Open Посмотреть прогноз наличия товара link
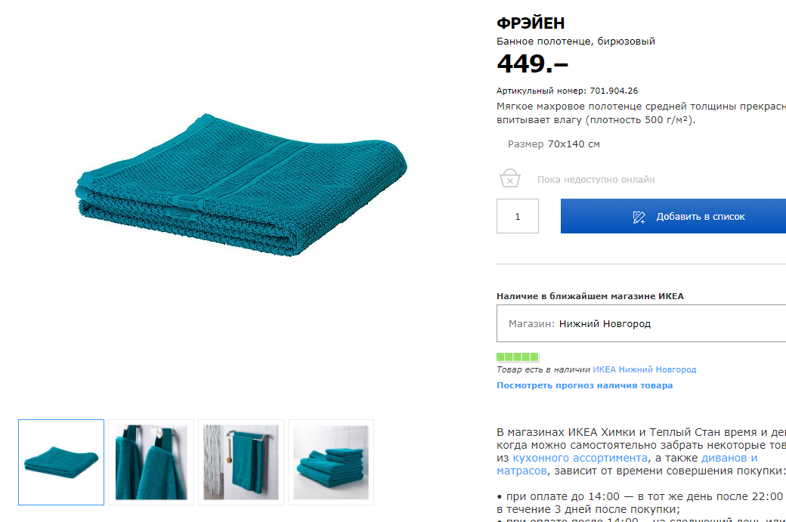786x522 pixels. (x=584, y=385)
